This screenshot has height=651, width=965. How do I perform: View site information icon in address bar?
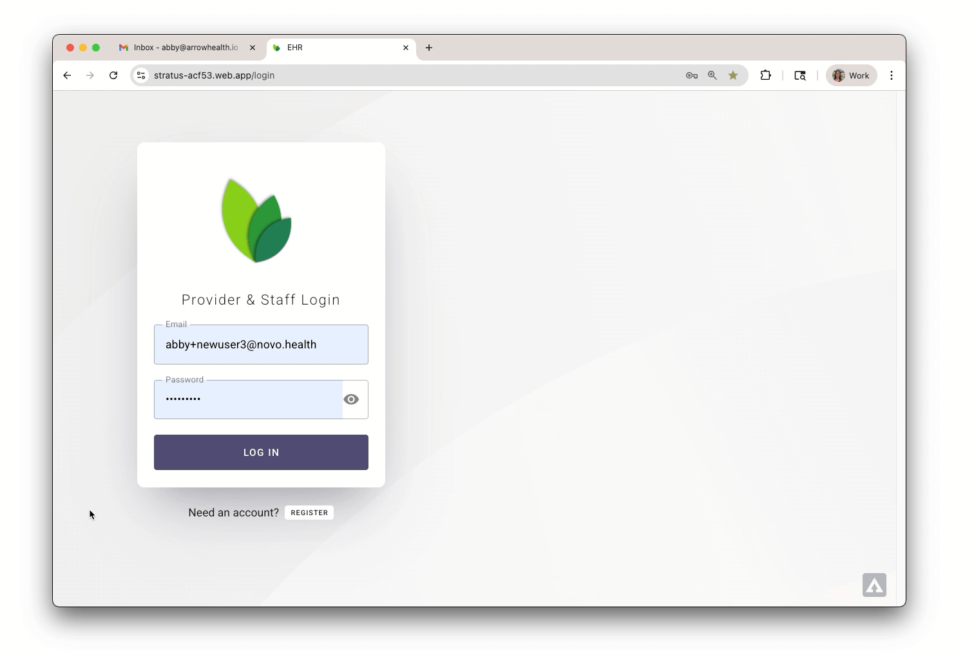141,75
